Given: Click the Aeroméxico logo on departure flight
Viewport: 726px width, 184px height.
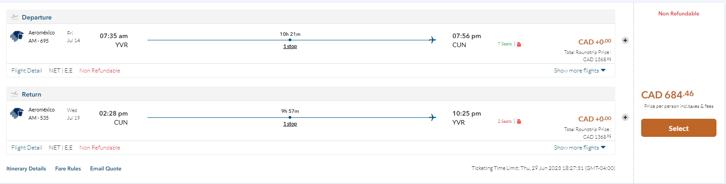Looking at the screenshot, I should click(x=17, y=36).
